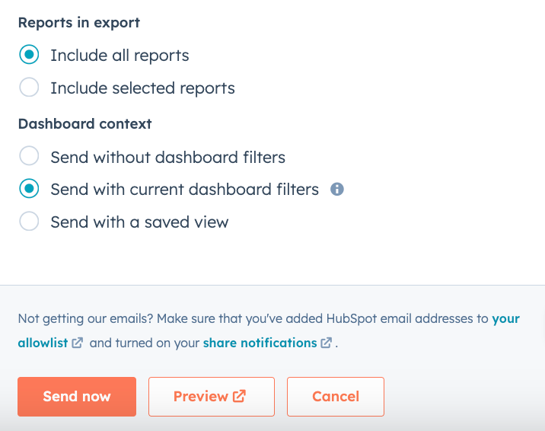
Task: Click external link icon after 'your allowlist'
Action: tap(78, 343)
